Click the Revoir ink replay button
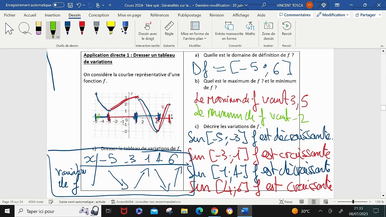Screen dimensions: 386x217 287,29
